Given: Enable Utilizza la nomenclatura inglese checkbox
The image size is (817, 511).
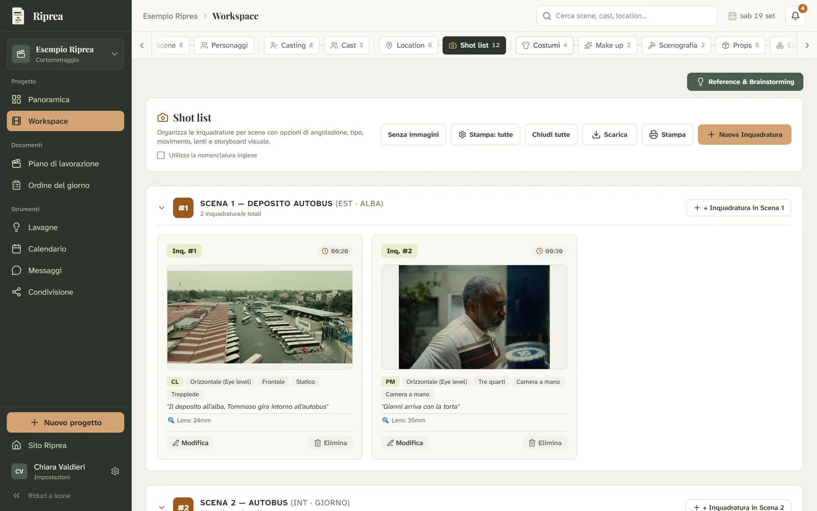Looking at the screenshot, I should (161, 155).
